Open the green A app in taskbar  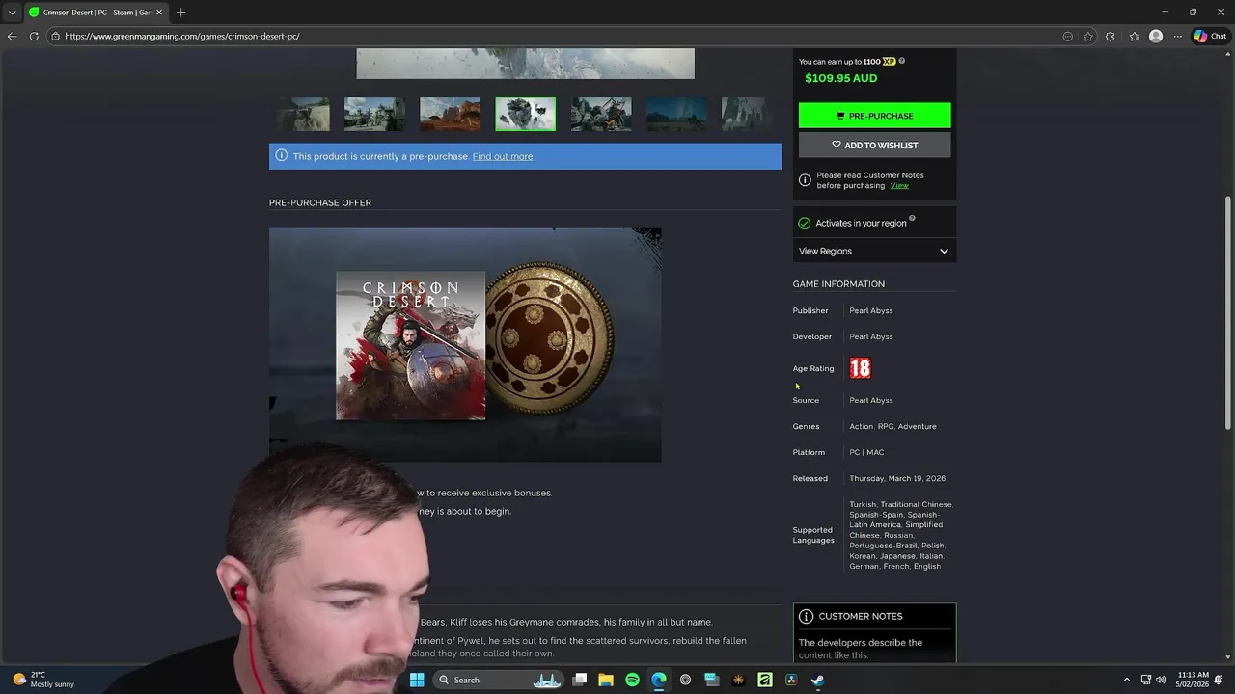click(765, 680)
